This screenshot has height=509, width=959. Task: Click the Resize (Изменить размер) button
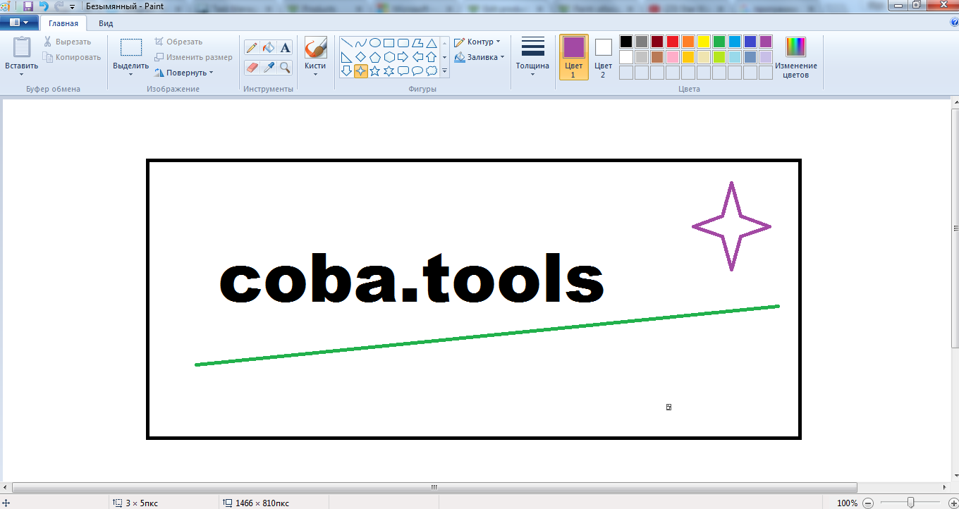(193, 57)
